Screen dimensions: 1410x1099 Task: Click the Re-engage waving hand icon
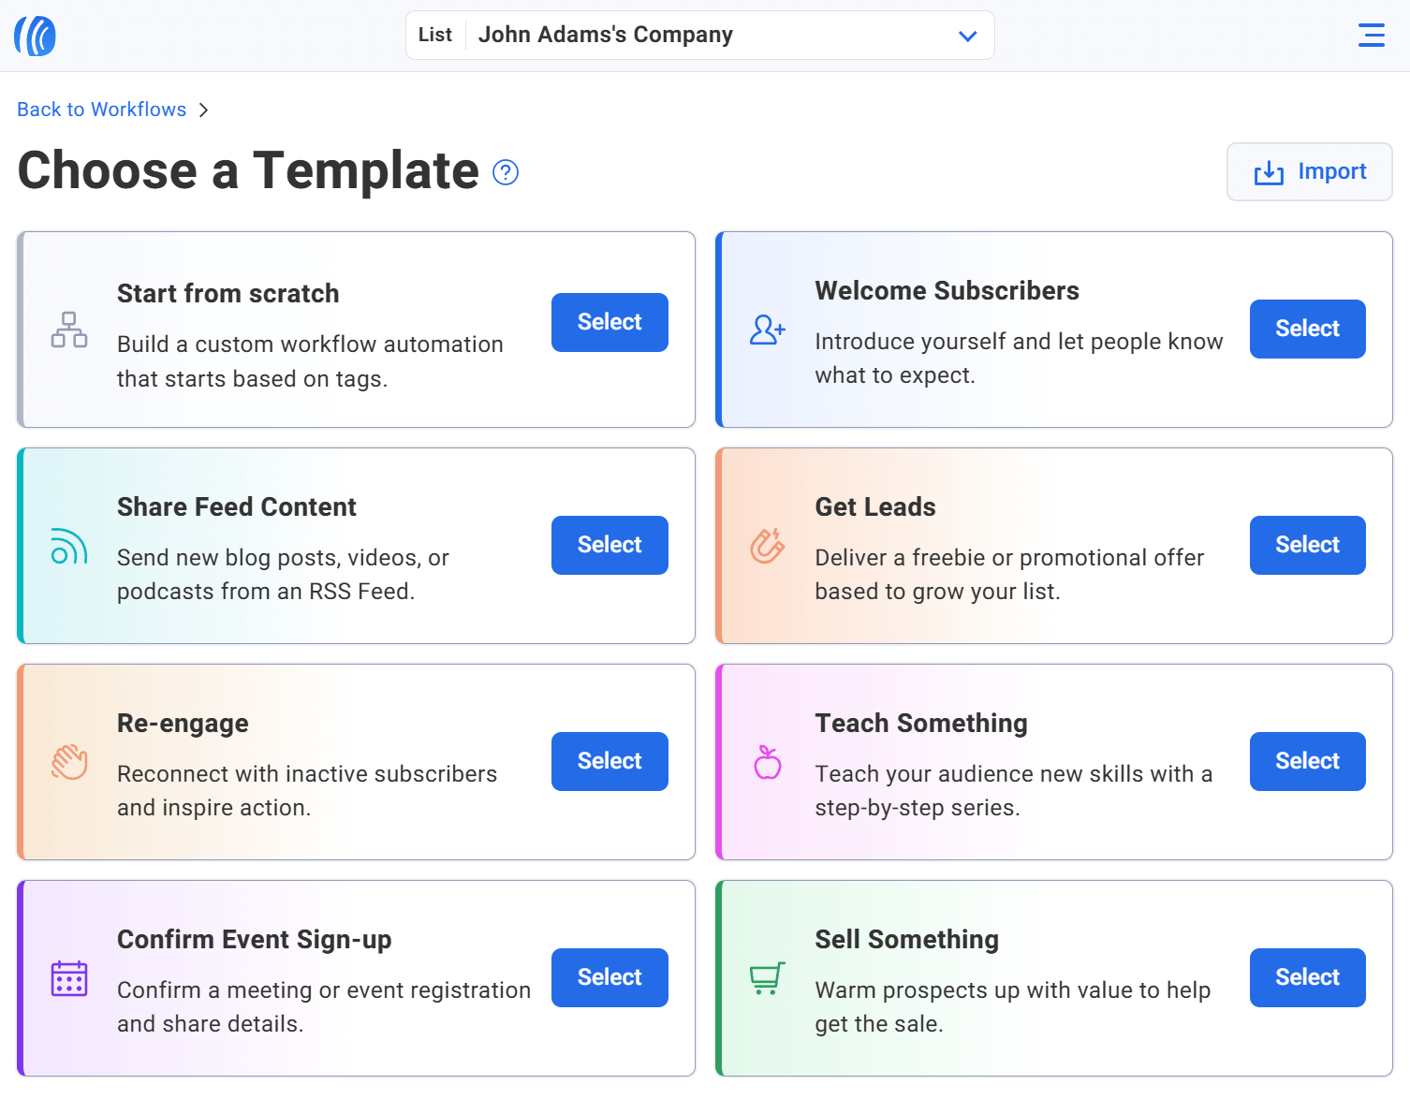pos(69,762)
